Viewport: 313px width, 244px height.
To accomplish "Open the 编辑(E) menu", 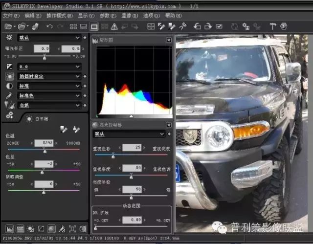I will pos(33,16).
